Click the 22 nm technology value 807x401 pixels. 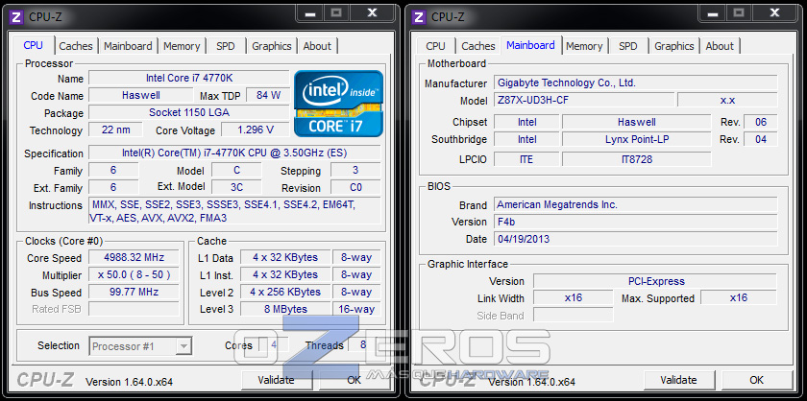116,130
